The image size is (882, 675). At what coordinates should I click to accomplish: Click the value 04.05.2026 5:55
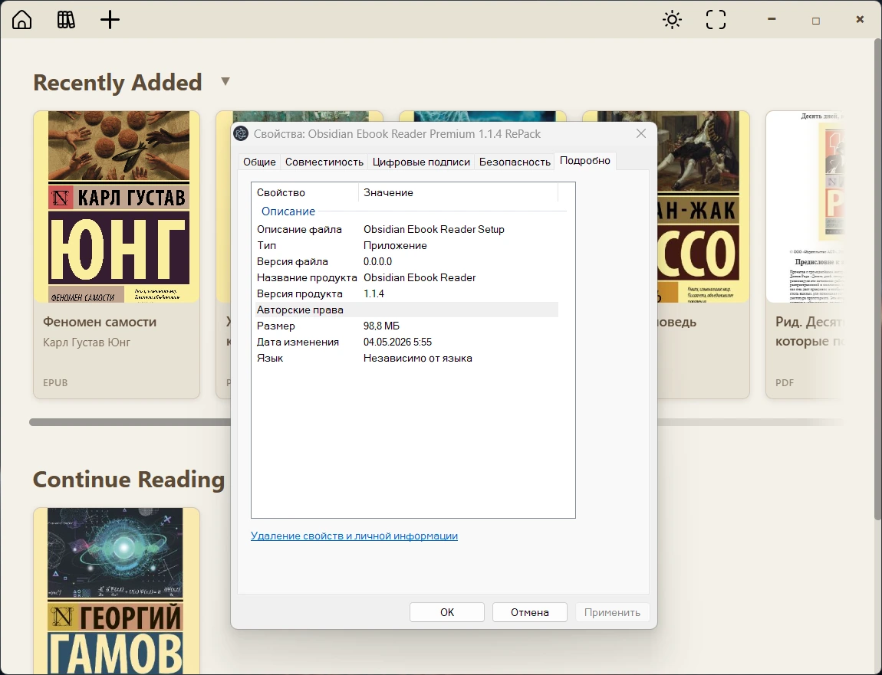[x=398, y=342]
